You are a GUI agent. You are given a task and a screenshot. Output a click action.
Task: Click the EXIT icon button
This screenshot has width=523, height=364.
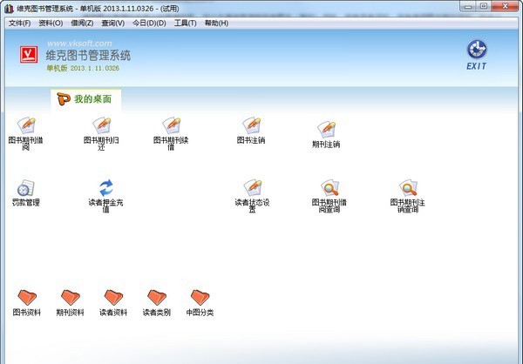pyautogui.click(x=477, y=55)
